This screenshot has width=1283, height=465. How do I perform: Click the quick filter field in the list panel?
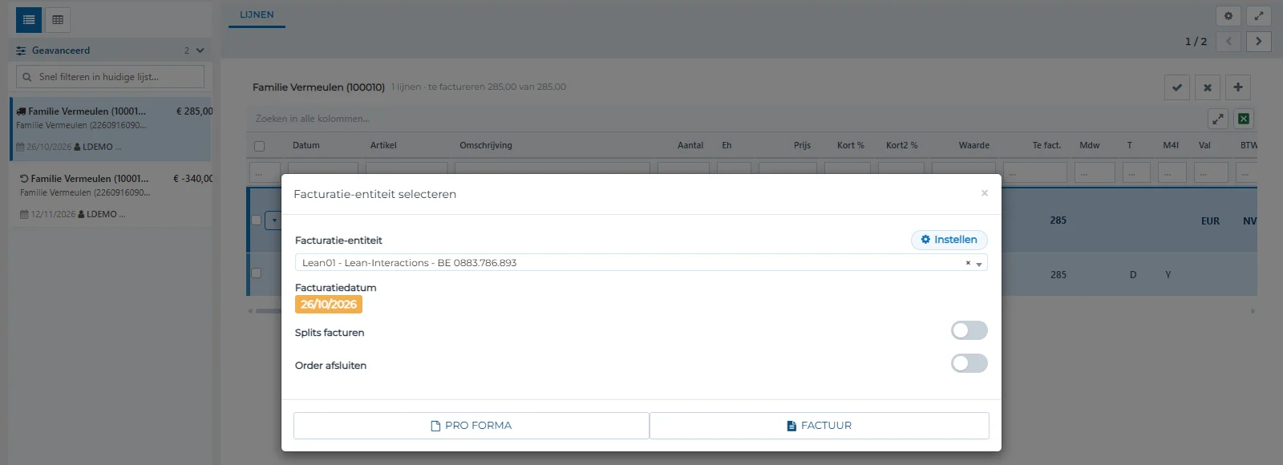[111, 77]
